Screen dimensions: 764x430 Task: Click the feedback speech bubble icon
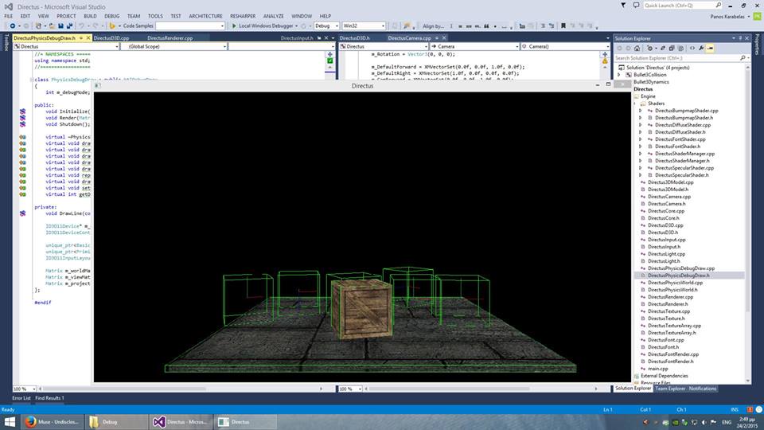(x=636, y=6)
